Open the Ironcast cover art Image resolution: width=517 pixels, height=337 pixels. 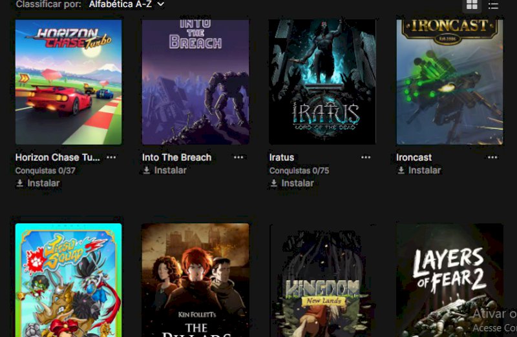[449, 82]
